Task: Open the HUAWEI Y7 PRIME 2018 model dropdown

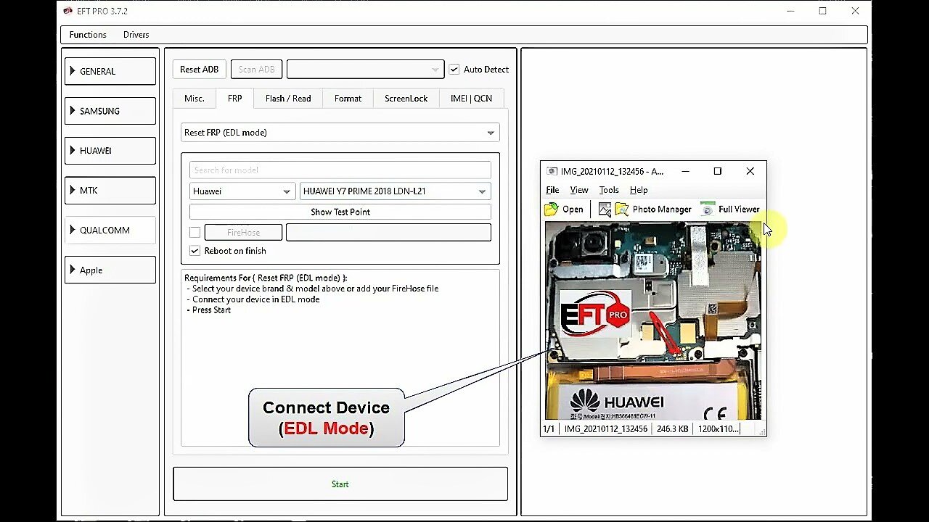Action: 395,191
